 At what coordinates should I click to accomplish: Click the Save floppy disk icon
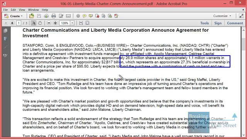point(39,16)
